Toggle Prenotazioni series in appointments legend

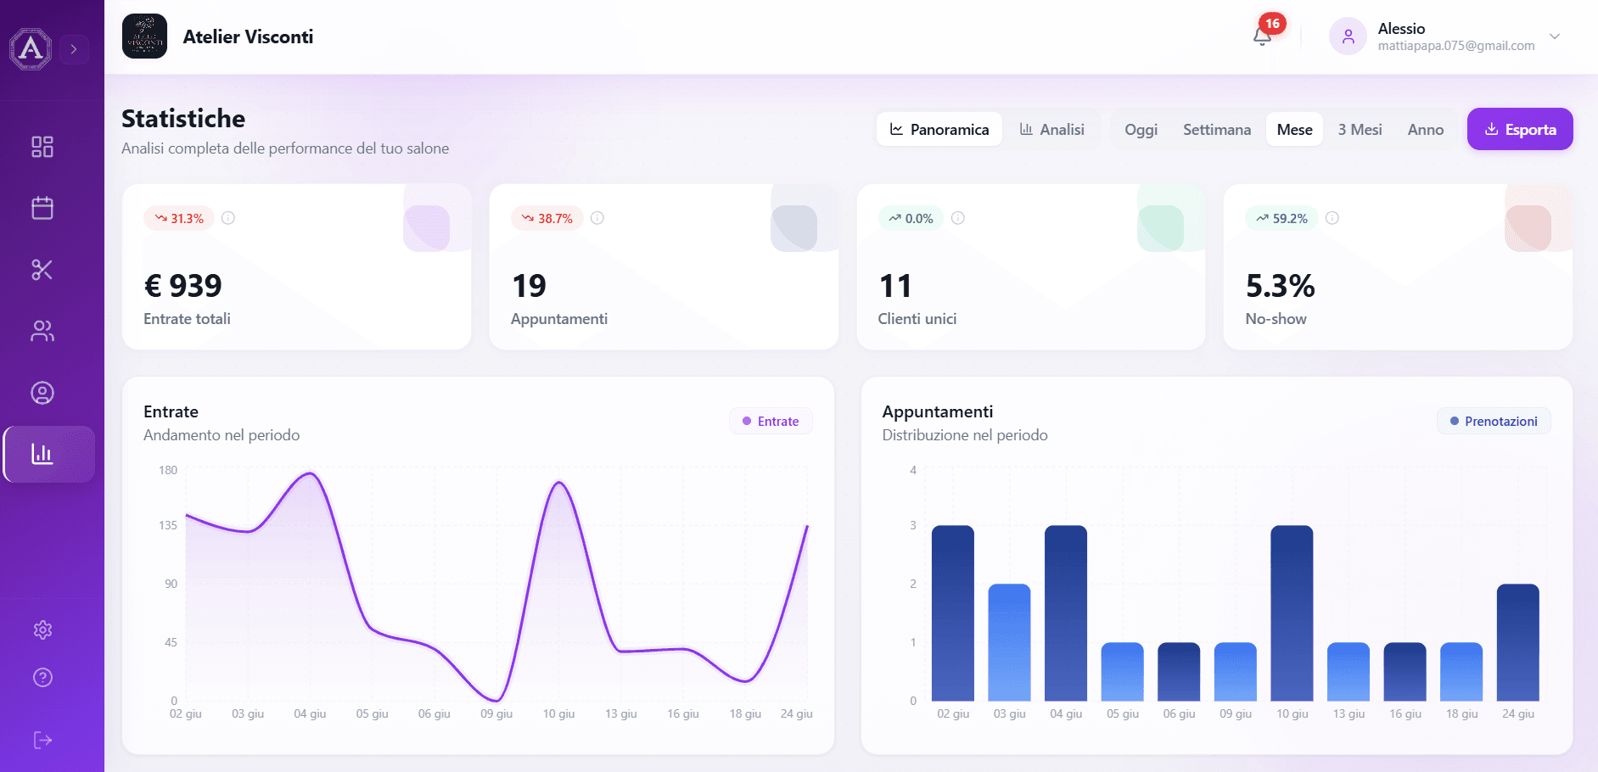(x=1494, y=421)
